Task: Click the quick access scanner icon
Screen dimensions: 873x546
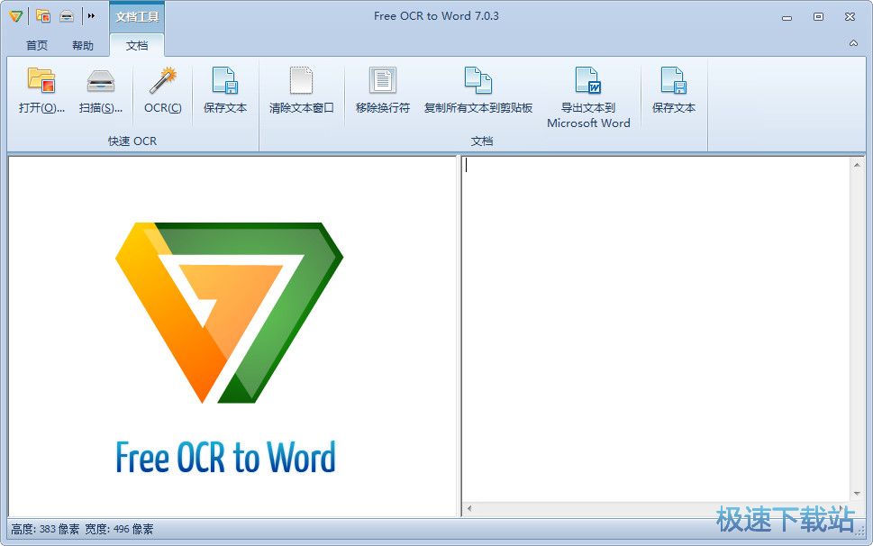Action: [x=65, y=15]
